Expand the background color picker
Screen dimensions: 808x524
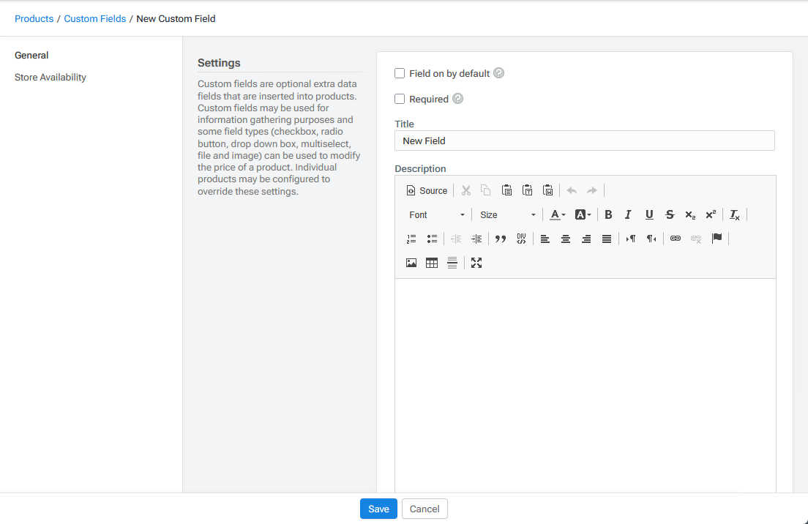[583, 214]
